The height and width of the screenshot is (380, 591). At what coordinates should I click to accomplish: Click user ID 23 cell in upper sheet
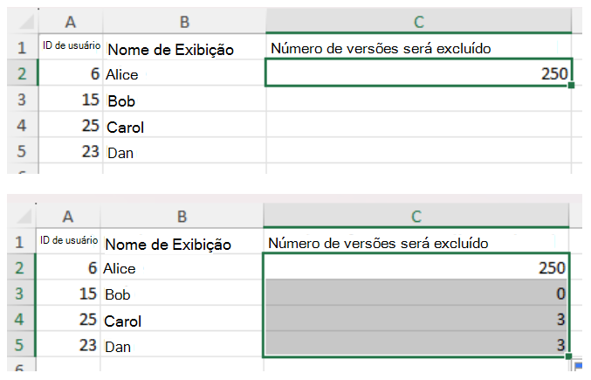(69, 153)
